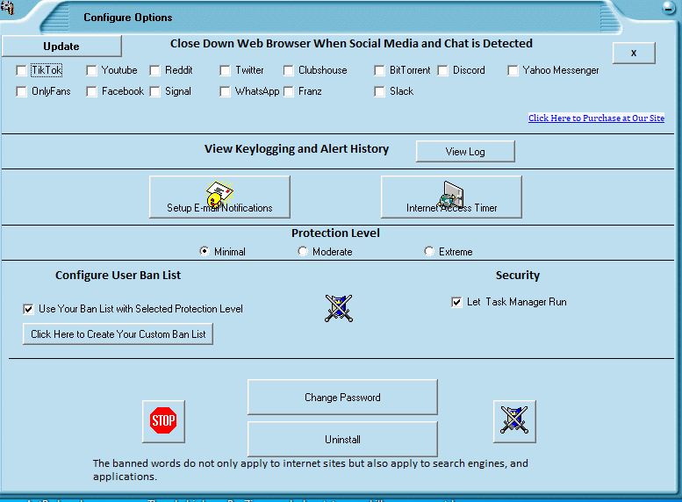
Task: Click the red STOP sign icon button
Action: coord(163,421)
